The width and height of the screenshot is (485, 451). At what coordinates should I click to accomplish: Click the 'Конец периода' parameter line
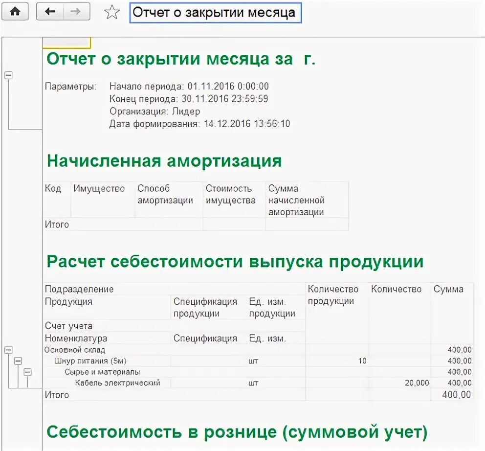click(189, 99)
